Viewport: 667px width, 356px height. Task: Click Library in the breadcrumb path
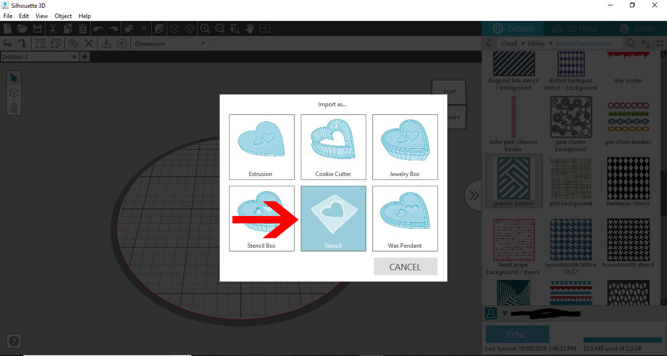pos(536,43)
